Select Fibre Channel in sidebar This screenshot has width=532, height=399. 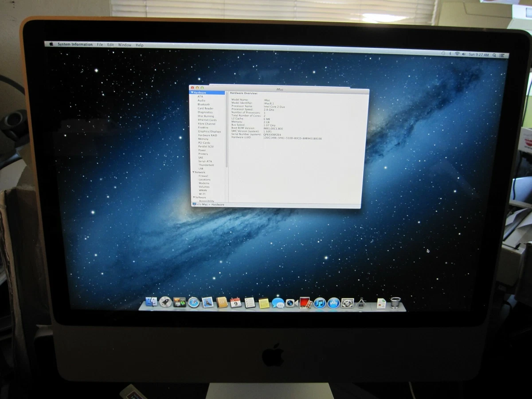207,124
